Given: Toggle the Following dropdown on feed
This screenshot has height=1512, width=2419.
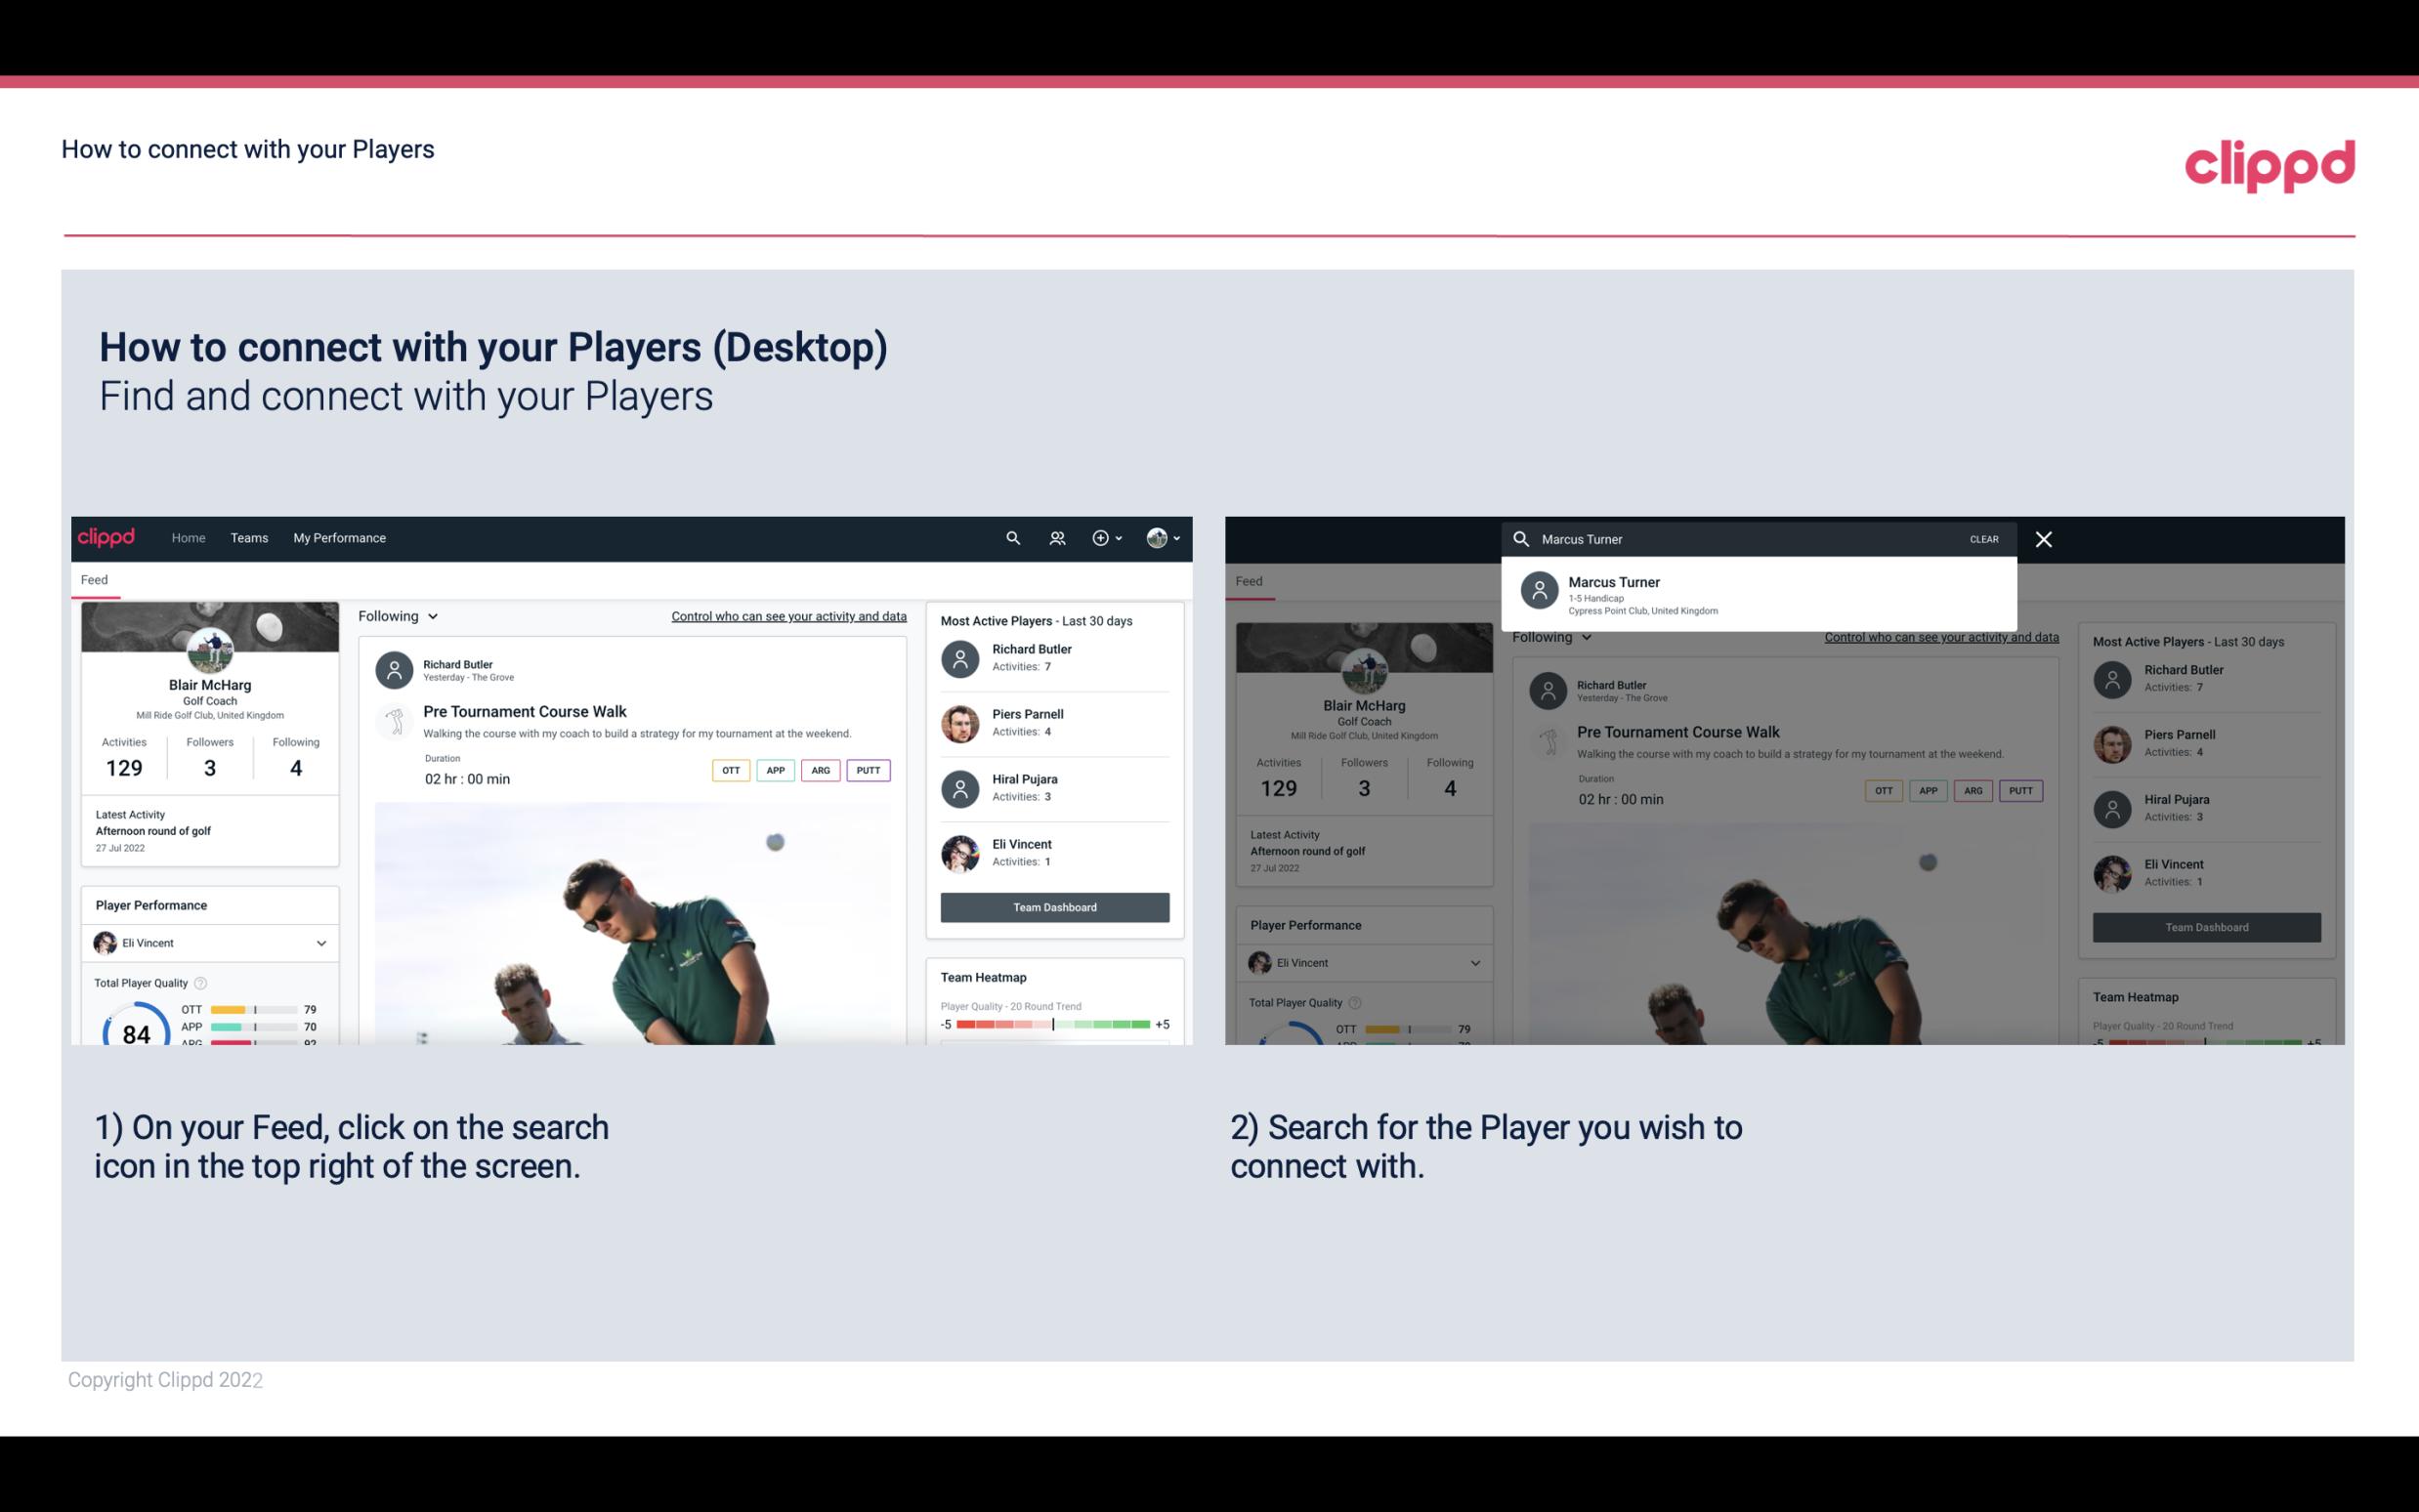Looking at the screenshot, I should coord(396,615).
